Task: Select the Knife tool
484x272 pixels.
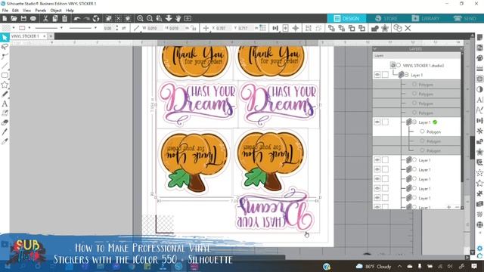Action: tap(5, 132)
